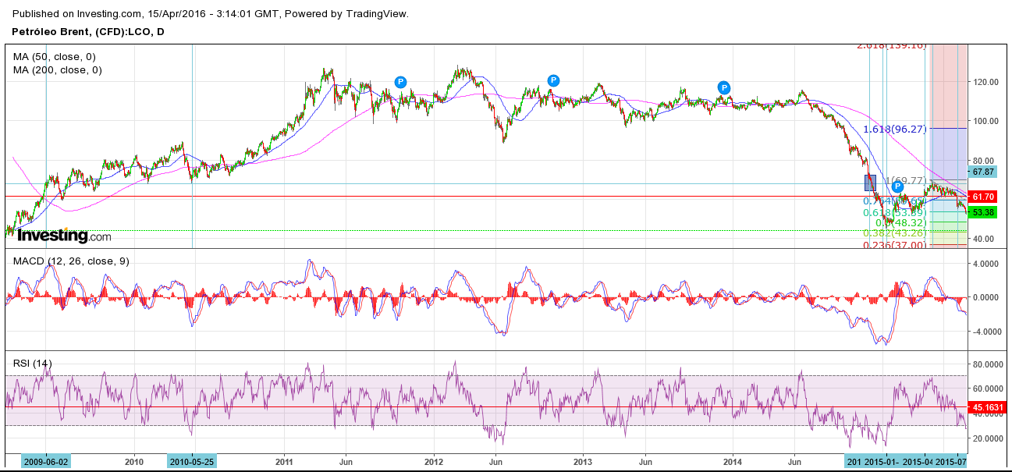
Task: Click the 120.00 price axis label
Action: (x=985, y=82)
